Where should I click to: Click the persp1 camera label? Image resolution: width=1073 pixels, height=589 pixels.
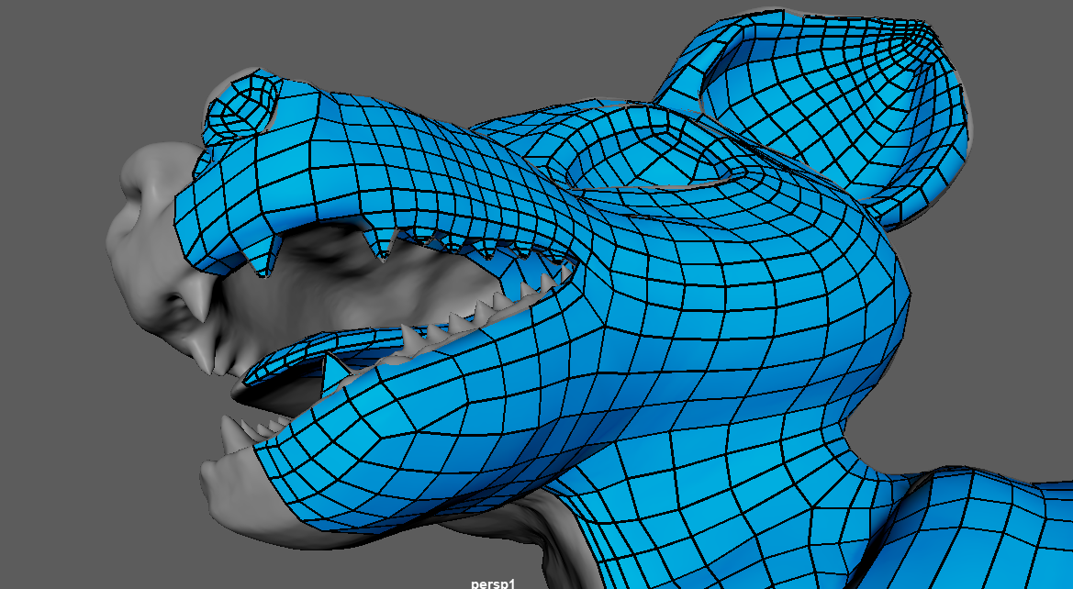coord(496,582)
